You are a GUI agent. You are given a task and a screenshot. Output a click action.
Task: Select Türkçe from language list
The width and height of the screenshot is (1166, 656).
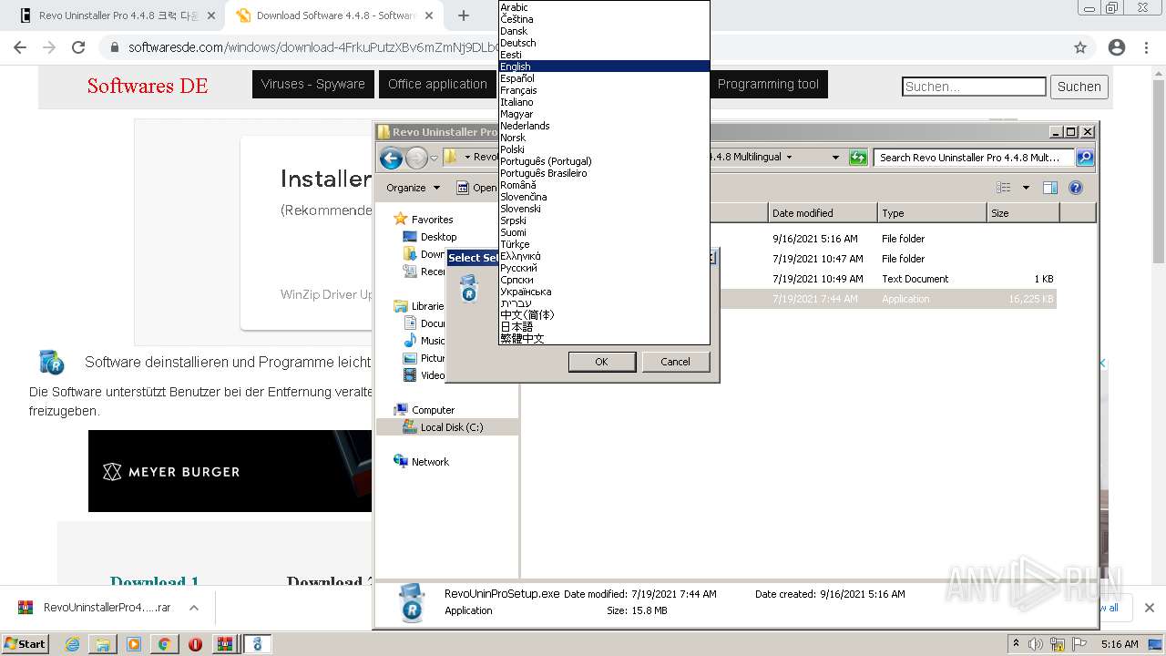(604, 244)
